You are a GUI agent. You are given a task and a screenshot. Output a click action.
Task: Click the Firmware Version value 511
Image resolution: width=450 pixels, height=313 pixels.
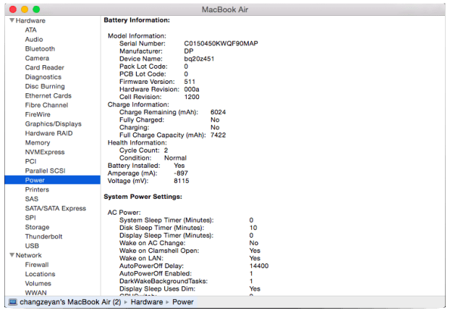point(190,82)
